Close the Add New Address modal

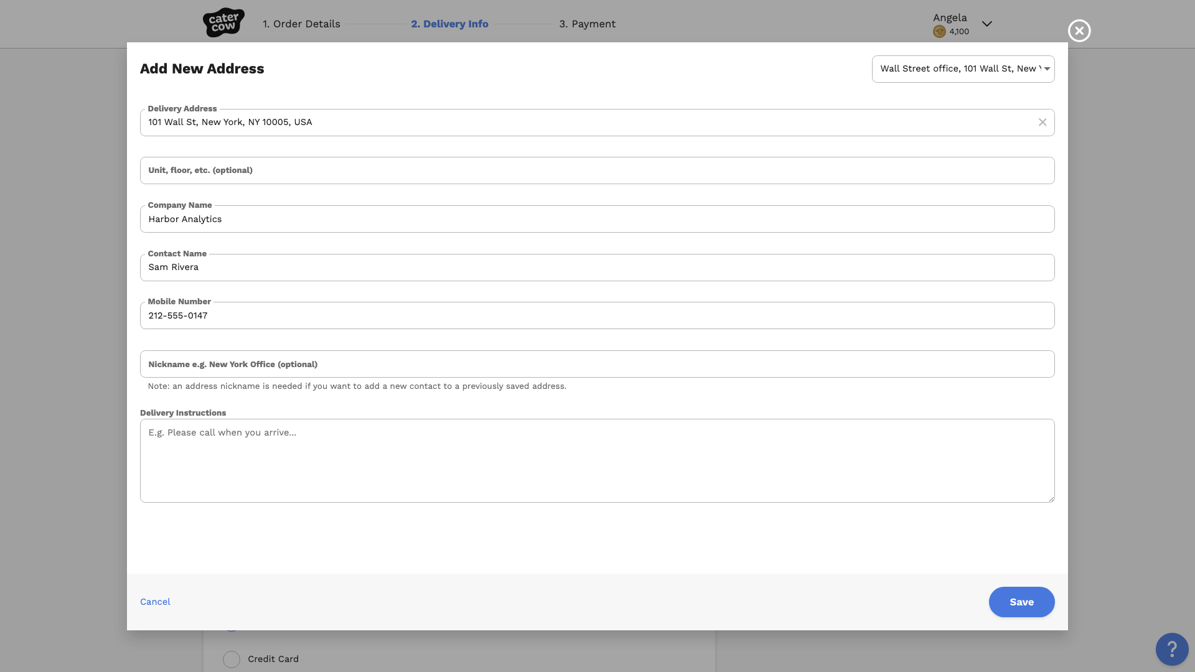click(1079, 30)
